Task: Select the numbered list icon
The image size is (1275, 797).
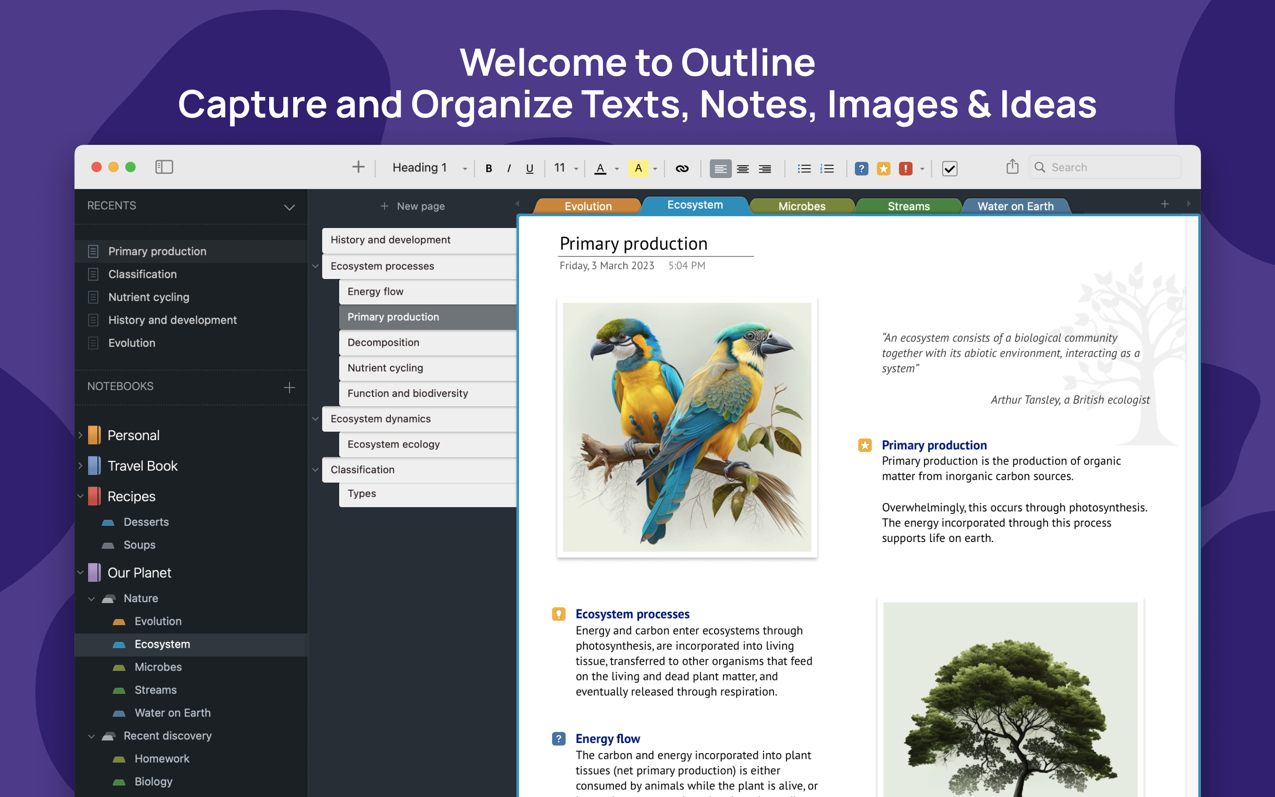Action: 827,168
